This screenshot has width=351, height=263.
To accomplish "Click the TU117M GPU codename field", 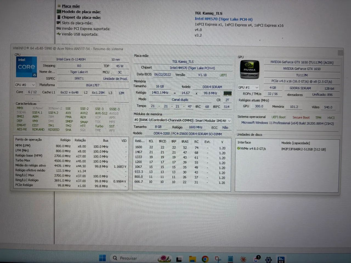I will [302, 75].
